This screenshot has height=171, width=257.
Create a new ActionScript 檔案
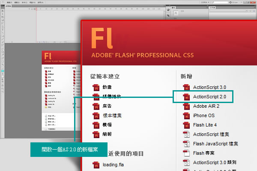coord(206,134)
